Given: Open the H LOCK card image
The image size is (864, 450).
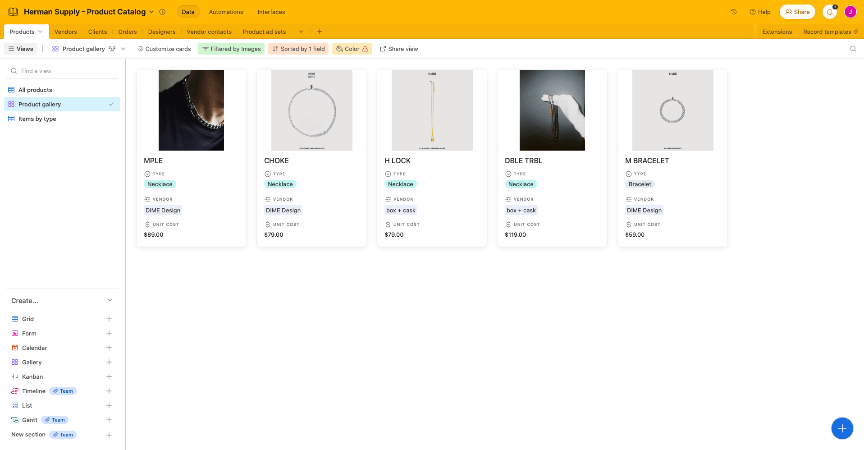Looking at the screenshot, I should 432,110.
